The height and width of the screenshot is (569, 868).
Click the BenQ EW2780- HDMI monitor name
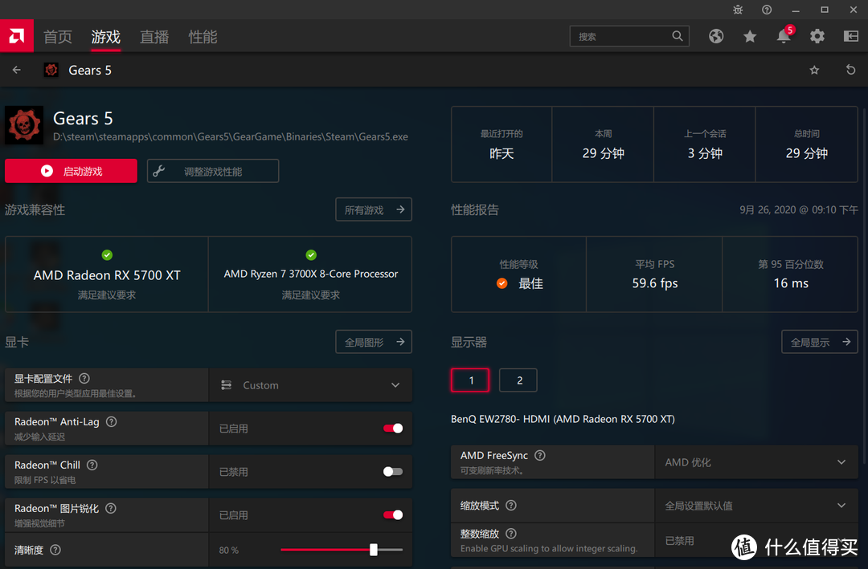coord(563,419)
